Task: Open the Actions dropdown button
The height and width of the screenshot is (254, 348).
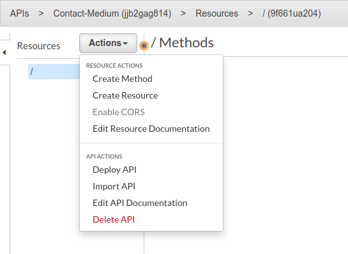Action: (x=108, y=43)
